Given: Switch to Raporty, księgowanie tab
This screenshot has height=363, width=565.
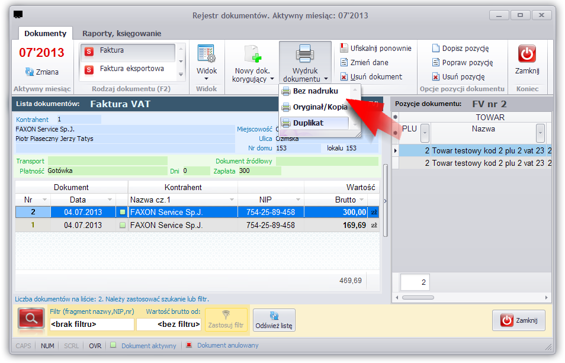Looking at the screenshot, I should (x=122, y=34).
